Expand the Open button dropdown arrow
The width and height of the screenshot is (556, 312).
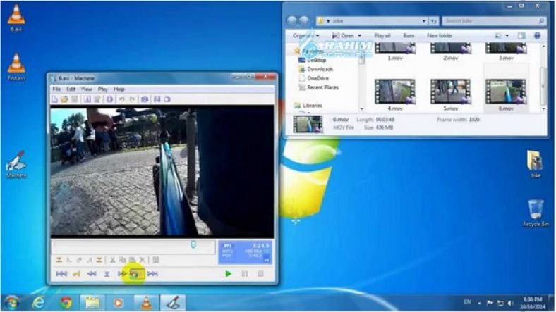(x=360, y=36)
